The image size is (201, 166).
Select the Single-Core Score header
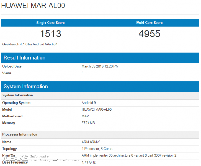point(50,23)
